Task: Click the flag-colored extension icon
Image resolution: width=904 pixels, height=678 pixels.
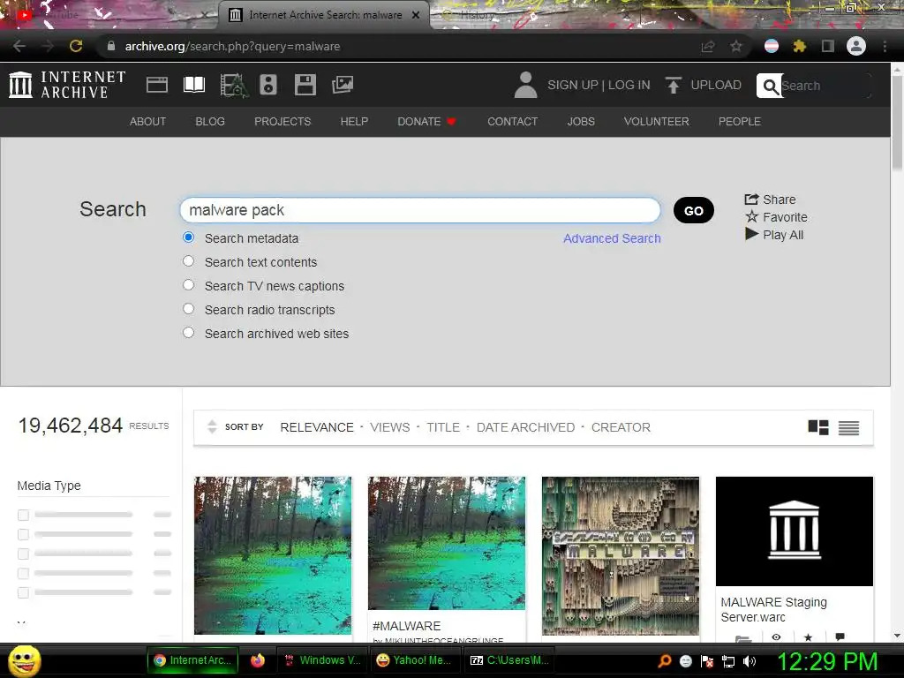Action: 771,46
